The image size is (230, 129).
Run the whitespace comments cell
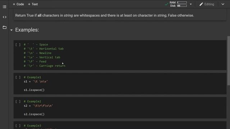coord(18,44)
